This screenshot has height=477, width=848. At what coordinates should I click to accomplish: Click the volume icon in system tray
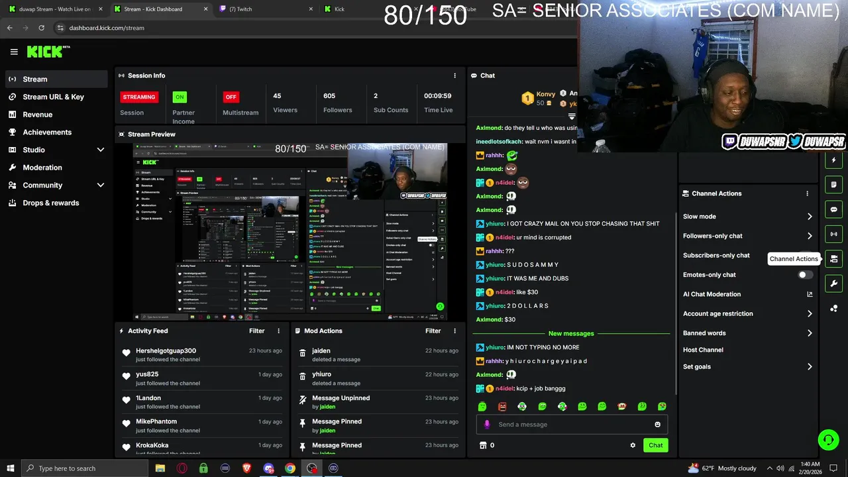[780, 468]
